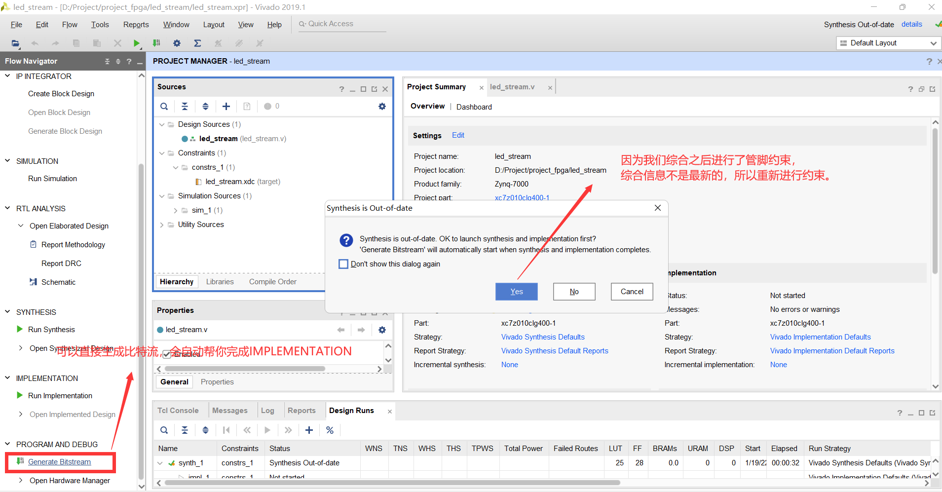Collapse the Design Sources tree node
This screenshot has width=942, height=492.
(x=162, y=124)
